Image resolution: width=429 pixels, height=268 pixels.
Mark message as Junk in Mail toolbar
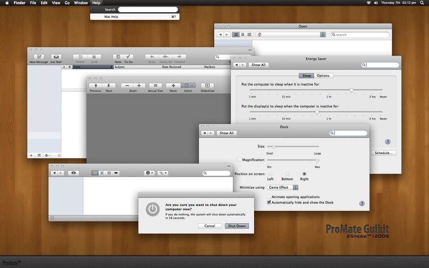pos(94,56)
